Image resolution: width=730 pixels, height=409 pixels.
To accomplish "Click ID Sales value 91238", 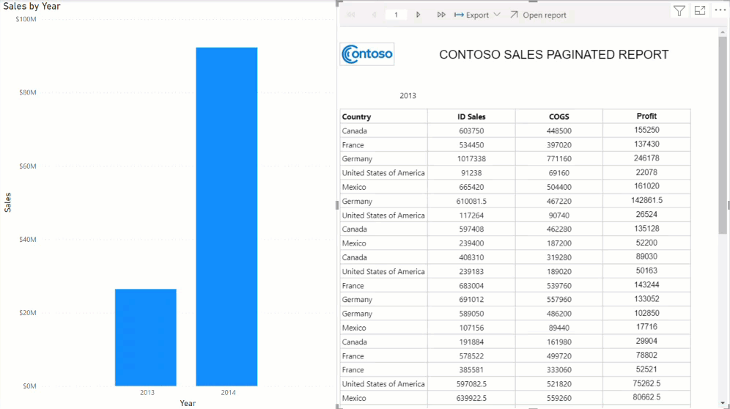I will pos(471,173).
